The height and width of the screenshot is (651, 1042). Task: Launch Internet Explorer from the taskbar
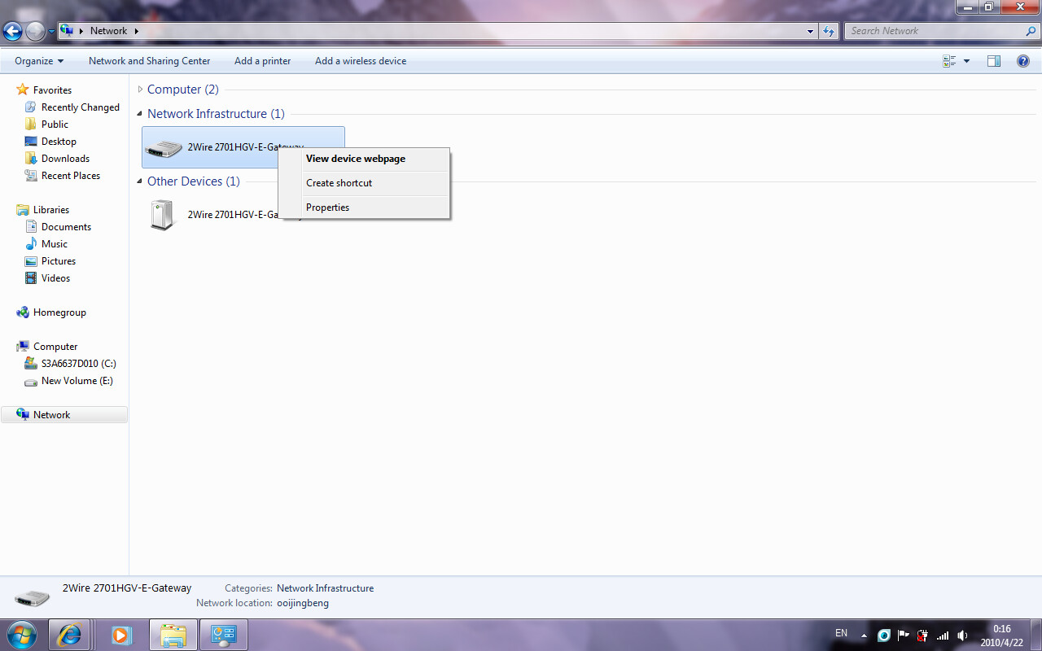pos(69,635)
